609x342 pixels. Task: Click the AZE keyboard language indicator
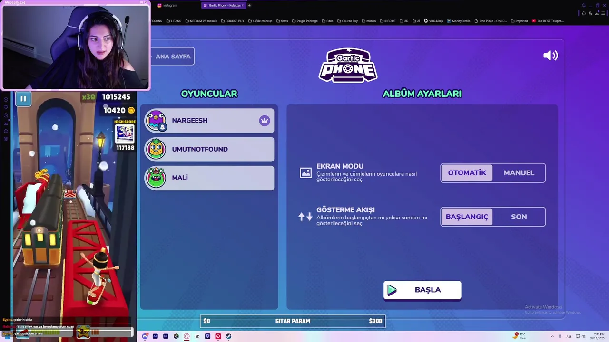569,336
